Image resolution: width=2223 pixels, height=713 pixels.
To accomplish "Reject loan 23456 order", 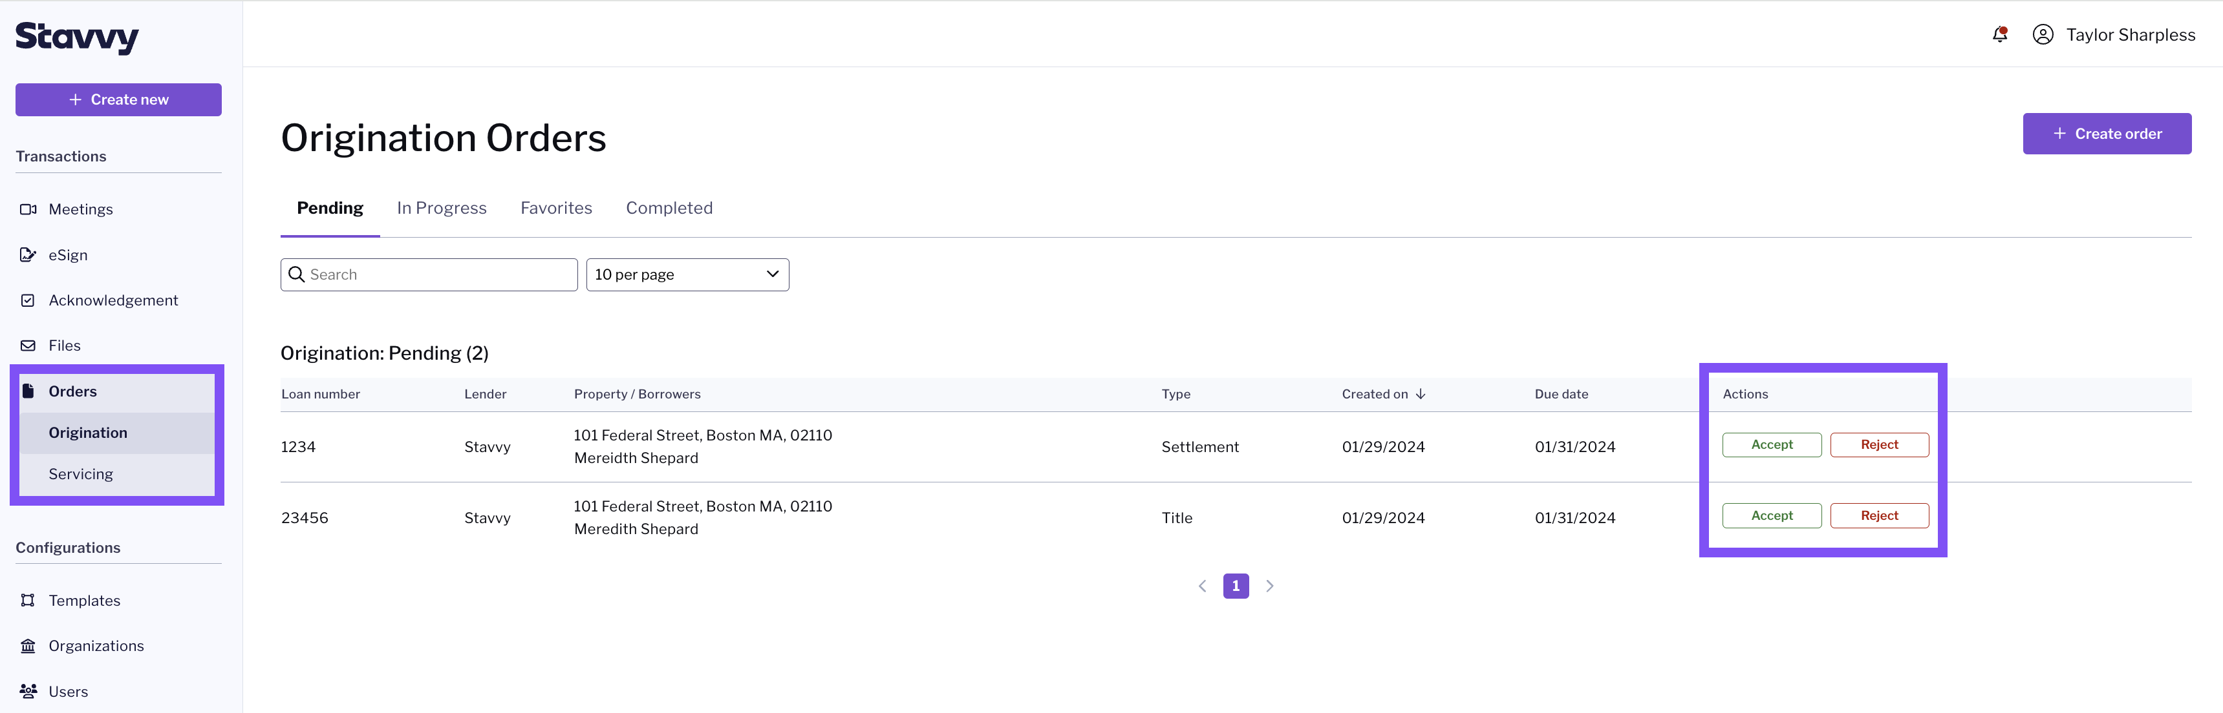I will pos(1878,515).
